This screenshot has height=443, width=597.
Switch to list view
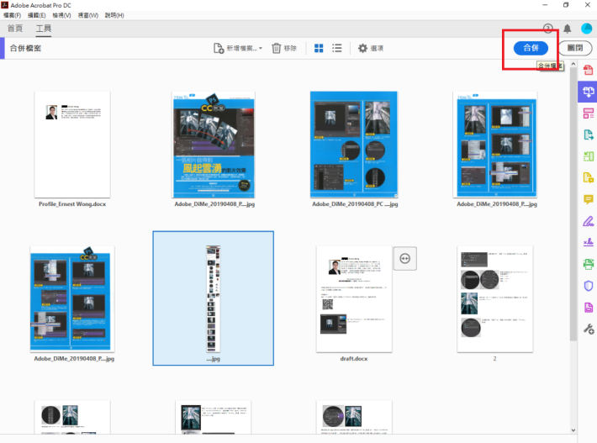coord(337,48)
